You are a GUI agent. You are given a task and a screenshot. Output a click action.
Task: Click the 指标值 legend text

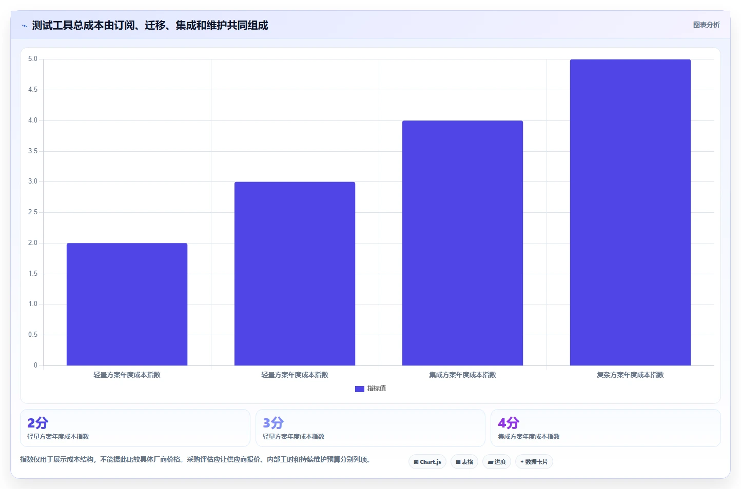coord(377,389)
